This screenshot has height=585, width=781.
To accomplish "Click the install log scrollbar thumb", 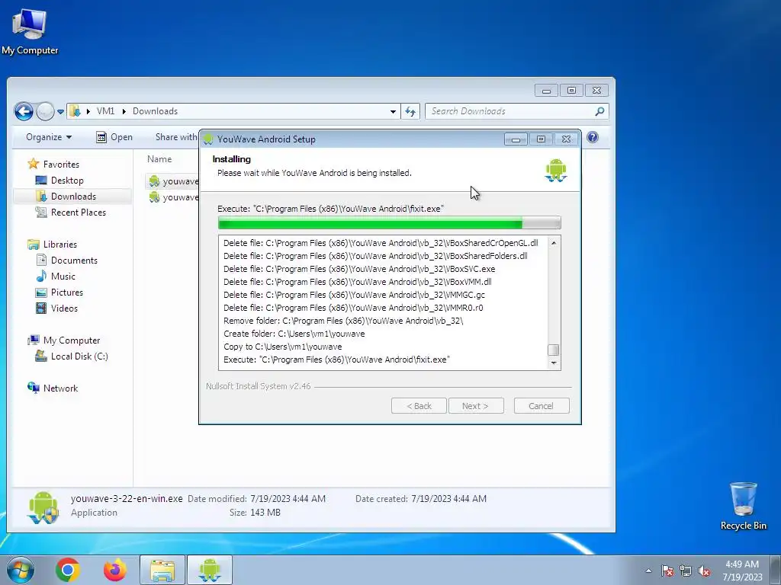I will [554, 350].
